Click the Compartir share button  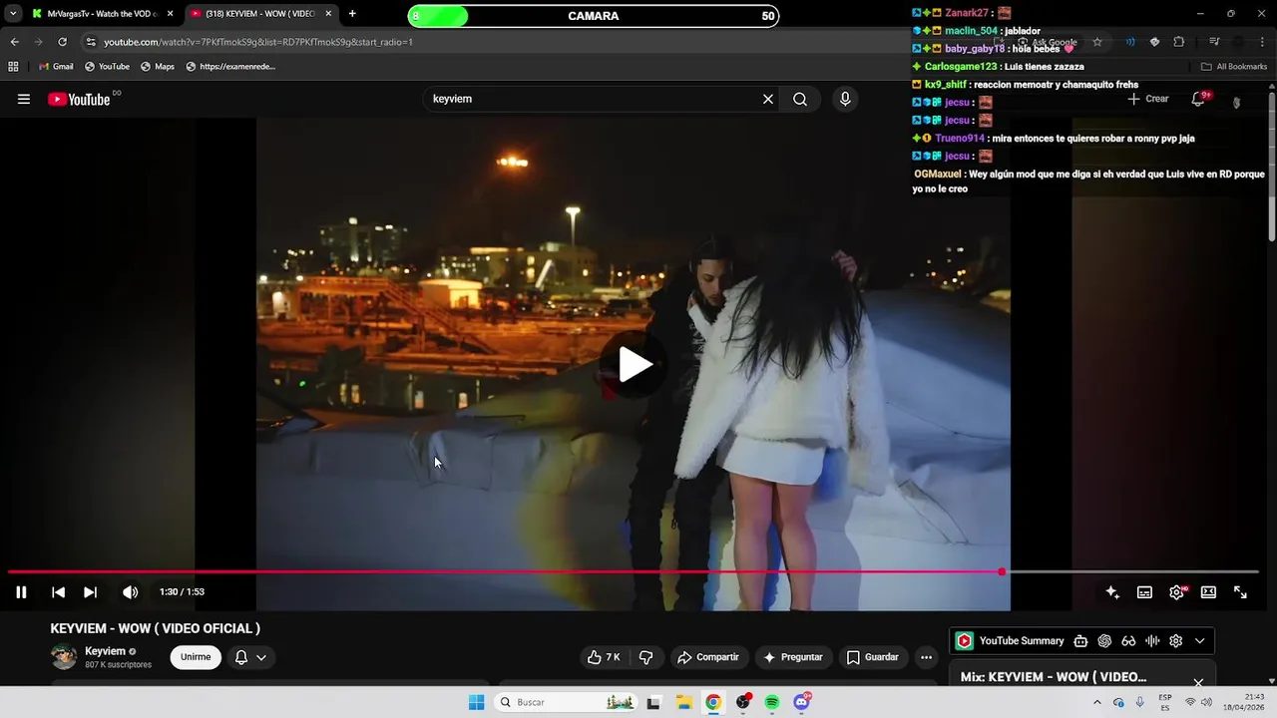[x=708, y=657]
